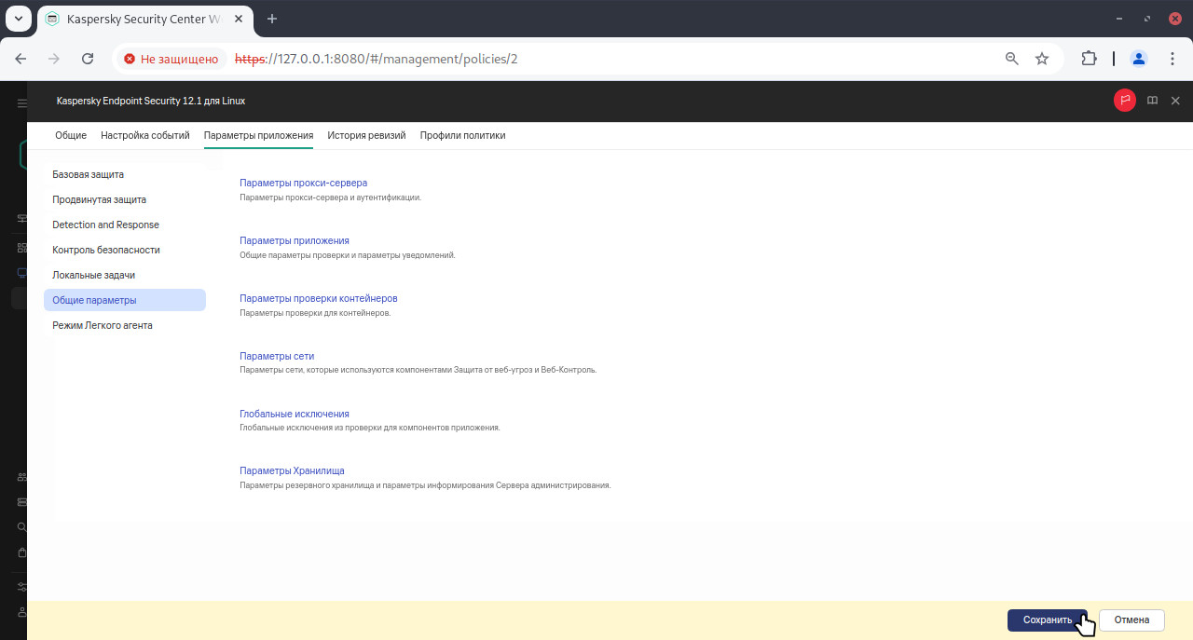Open the Параметры Хранилища link
The image size is (1193, 640).
292,471
